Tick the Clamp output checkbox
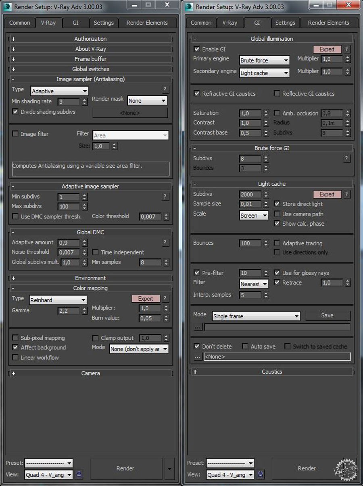 (96, 338)
